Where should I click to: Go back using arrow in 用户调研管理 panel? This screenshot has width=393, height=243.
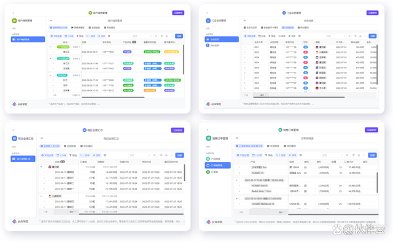[13, 13]
